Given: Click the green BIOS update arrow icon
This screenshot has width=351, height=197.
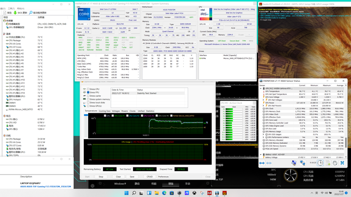Looking at the screenshot, I should (15, 13).
